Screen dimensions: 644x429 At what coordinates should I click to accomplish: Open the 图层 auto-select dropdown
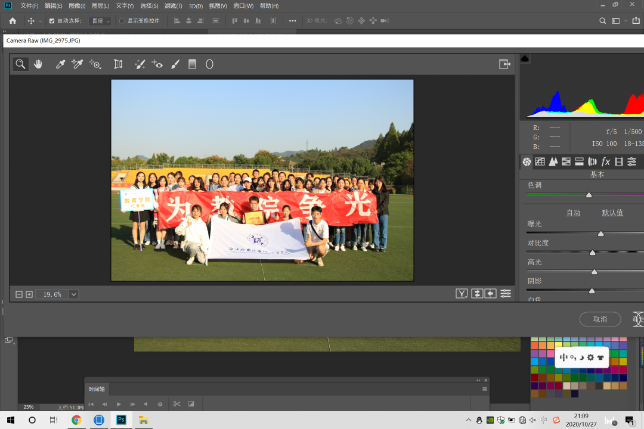pos(100,21)
